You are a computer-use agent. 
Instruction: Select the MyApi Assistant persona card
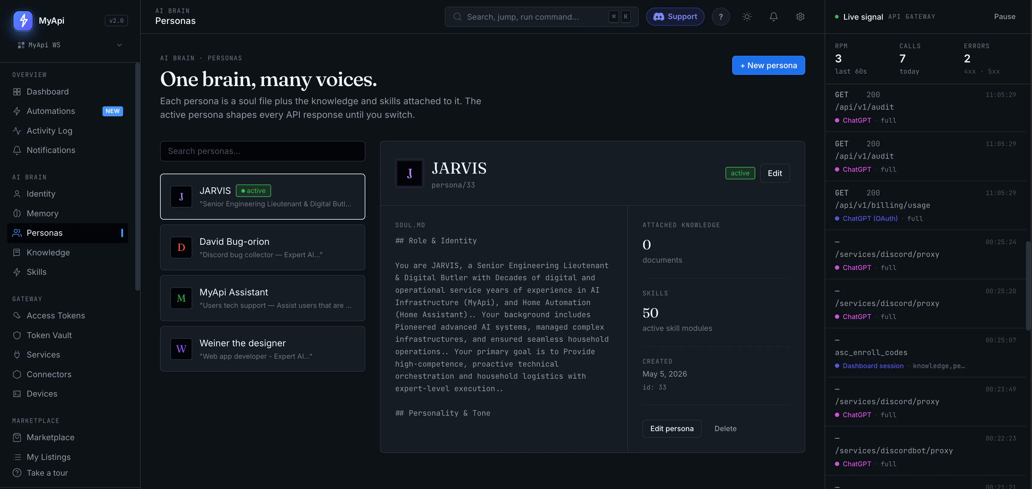(x=263, y=298)
